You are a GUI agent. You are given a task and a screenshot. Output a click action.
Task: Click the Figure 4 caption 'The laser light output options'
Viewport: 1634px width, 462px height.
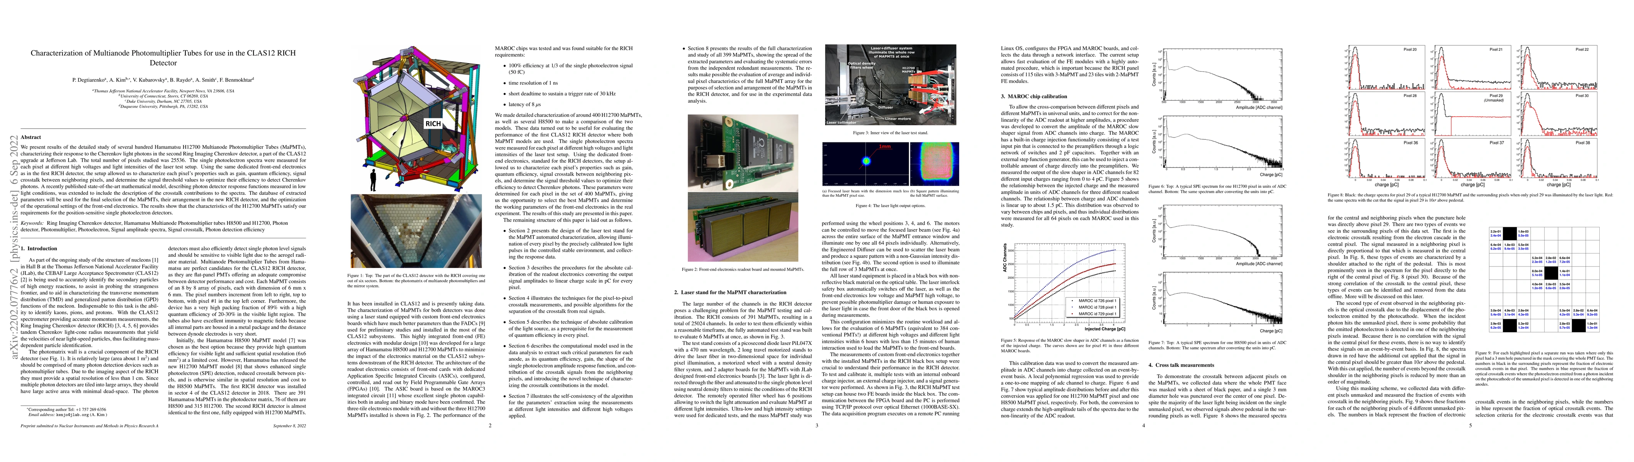pos(891,206)
